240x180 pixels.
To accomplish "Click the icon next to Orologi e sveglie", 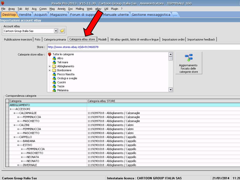I will tap(54, 78).
